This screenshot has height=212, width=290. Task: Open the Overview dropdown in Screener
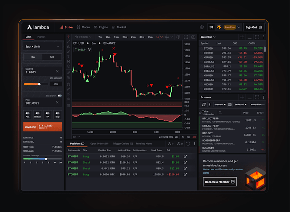(220, 105)
